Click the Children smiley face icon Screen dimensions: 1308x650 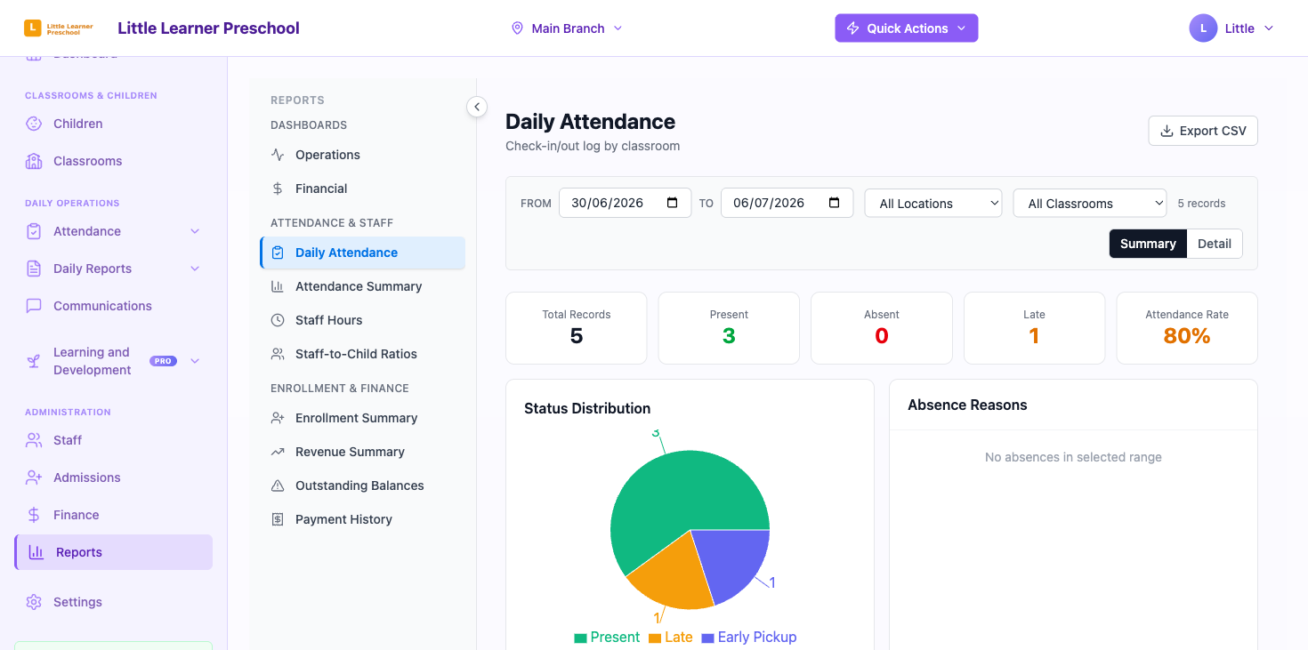[34, 124]
